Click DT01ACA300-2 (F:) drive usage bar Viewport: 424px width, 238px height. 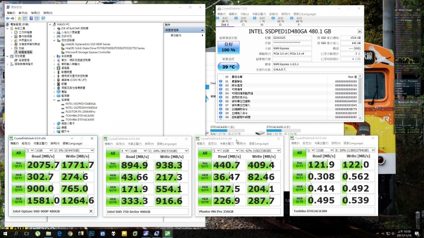point(283,130)
